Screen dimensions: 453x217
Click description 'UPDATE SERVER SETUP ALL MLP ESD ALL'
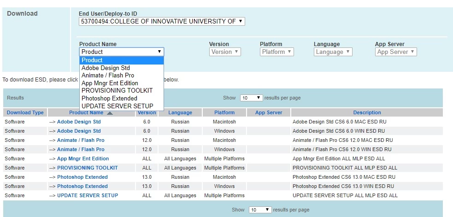(345, 195)
